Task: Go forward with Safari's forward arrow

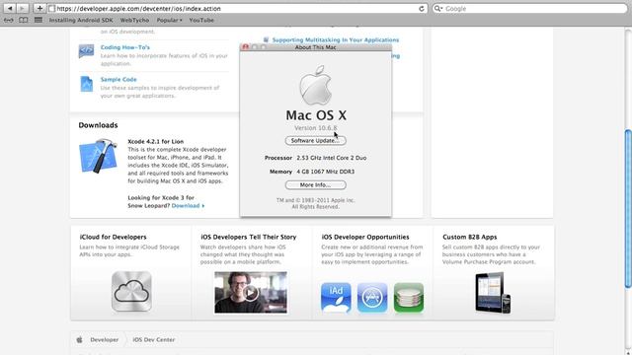Action: click(22, 8)
